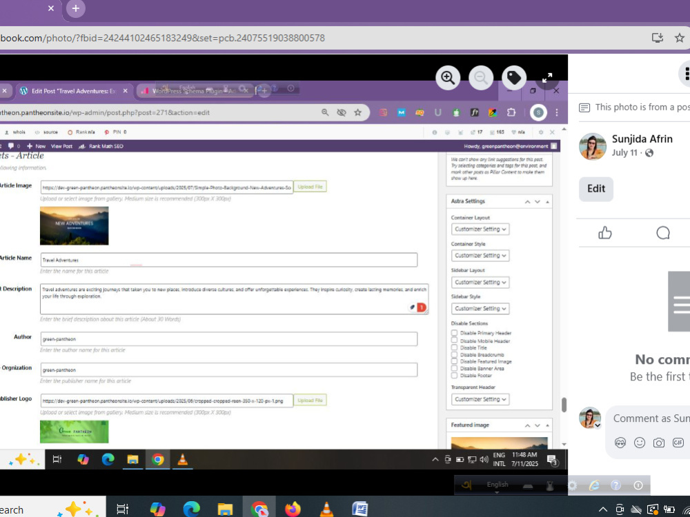Check Disable Mobile Header box
This screenshot has width=690, height=517.
454,341
